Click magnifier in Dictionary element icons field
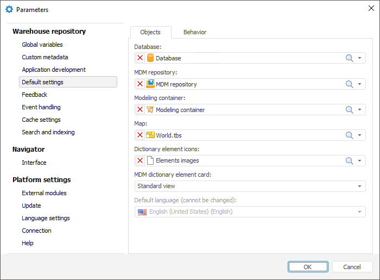This screenshot has height=280, width=380. tap(350, 161)
